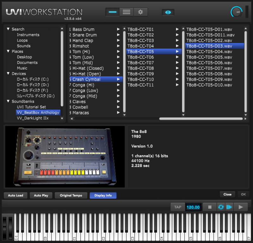Viewport: 253px width, 243px height.
Task: Collapse the Search tree section
Action: click(8, 29)
